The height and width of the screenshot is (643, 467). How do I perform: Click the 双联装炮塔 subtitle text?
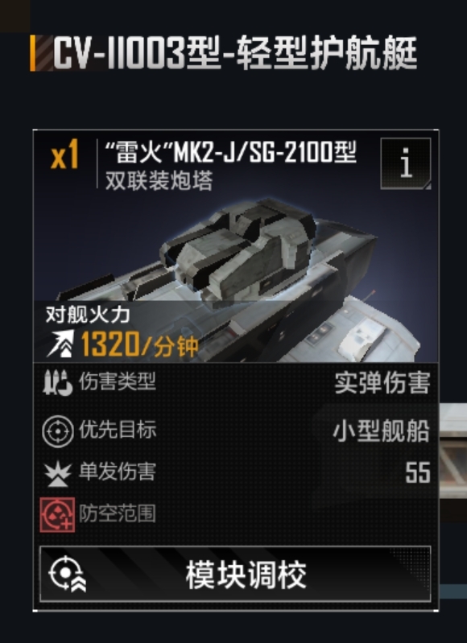pyautogui.click(x=159, y=180)
